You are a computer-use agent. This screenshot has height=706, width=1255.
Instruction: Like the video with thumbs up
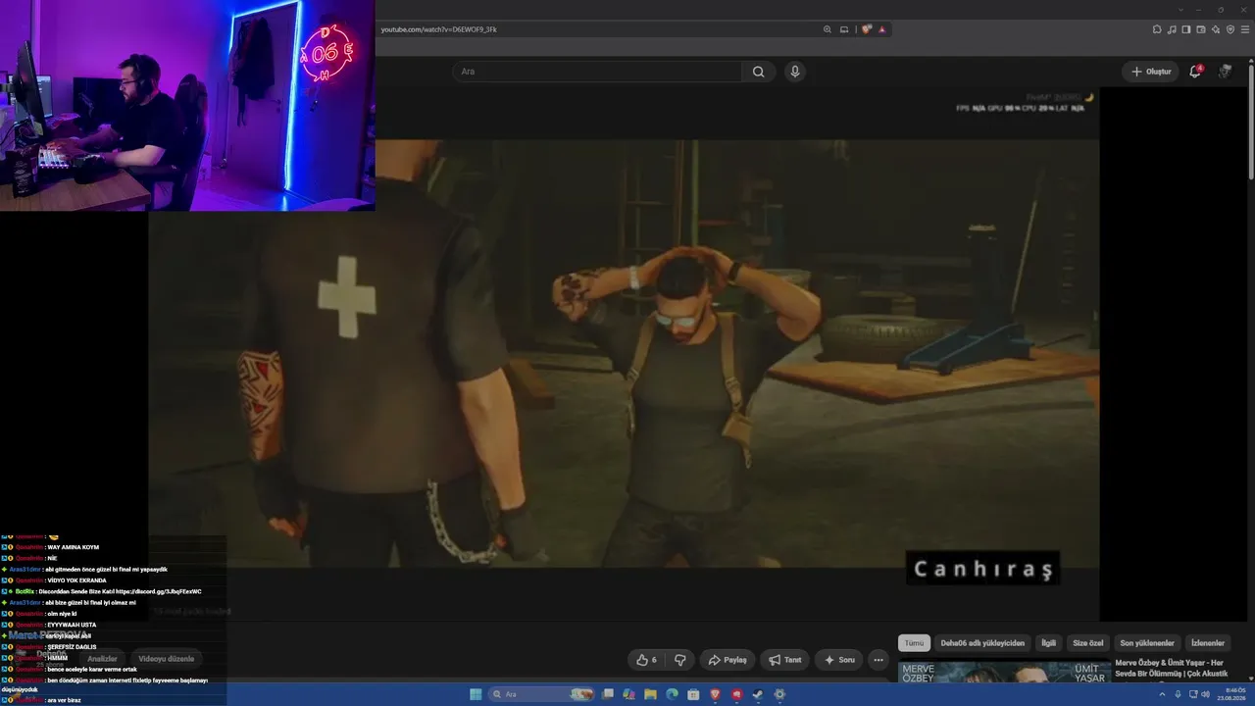tap(647, 660)
